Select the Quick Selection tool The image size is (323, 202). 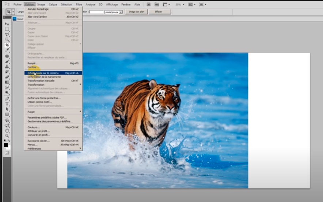coord(7,39)
